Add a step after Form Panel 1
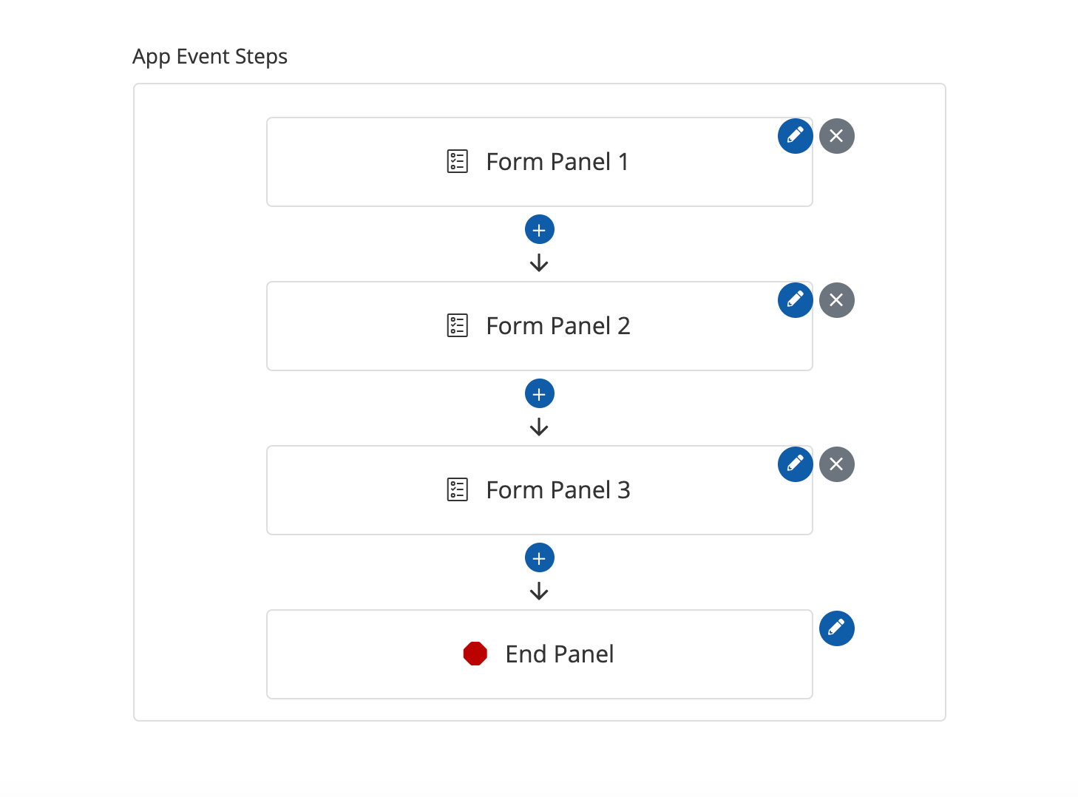The width and height of the screenshot is (1078, 797). tap(539, 230)
